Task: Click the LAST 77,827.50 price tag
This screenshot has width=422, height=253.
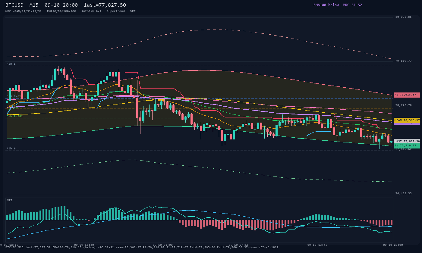Action: click(x=407, y=141)
